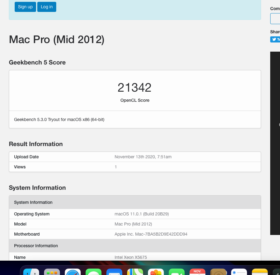
Task: Click the Geekbench 5.3.0 Tryout version text
Action: click(x=59, y=119)
